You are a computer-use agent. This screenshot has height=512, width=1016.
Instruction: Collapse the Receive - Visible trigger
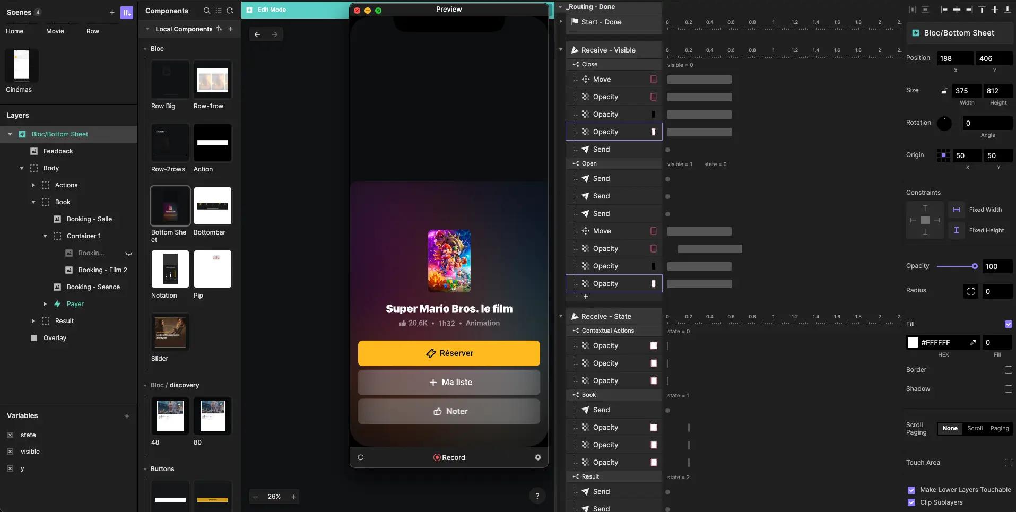(561, 50)
